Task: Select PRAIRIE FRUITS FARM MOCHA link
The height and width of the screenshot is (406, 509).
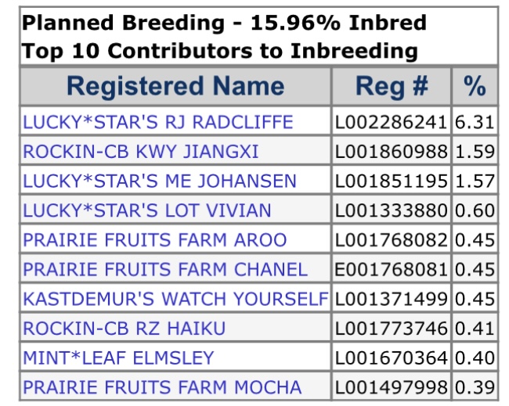Action: (x=162, y=387)
